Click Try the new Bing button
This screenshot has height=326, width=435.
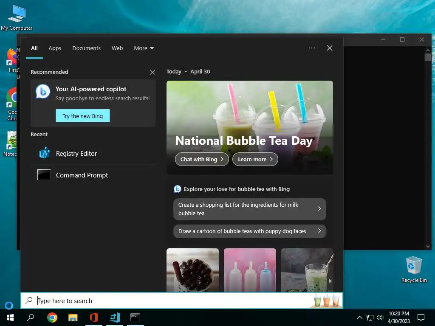click(x=83, y=116)
